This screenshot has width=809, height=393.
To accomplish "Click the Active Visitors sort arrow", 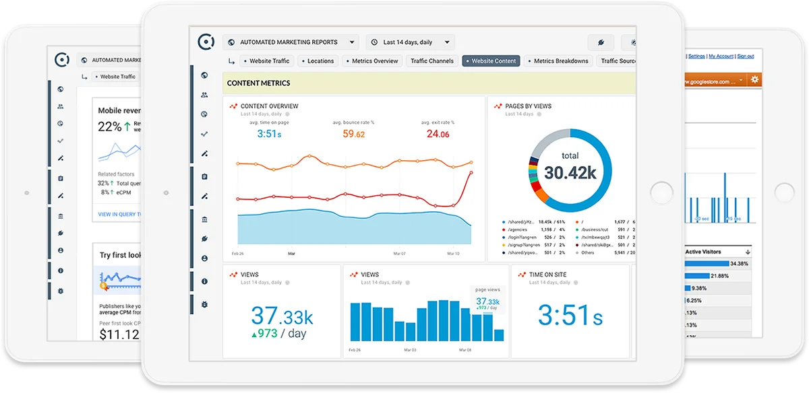I will coord(748,252).
